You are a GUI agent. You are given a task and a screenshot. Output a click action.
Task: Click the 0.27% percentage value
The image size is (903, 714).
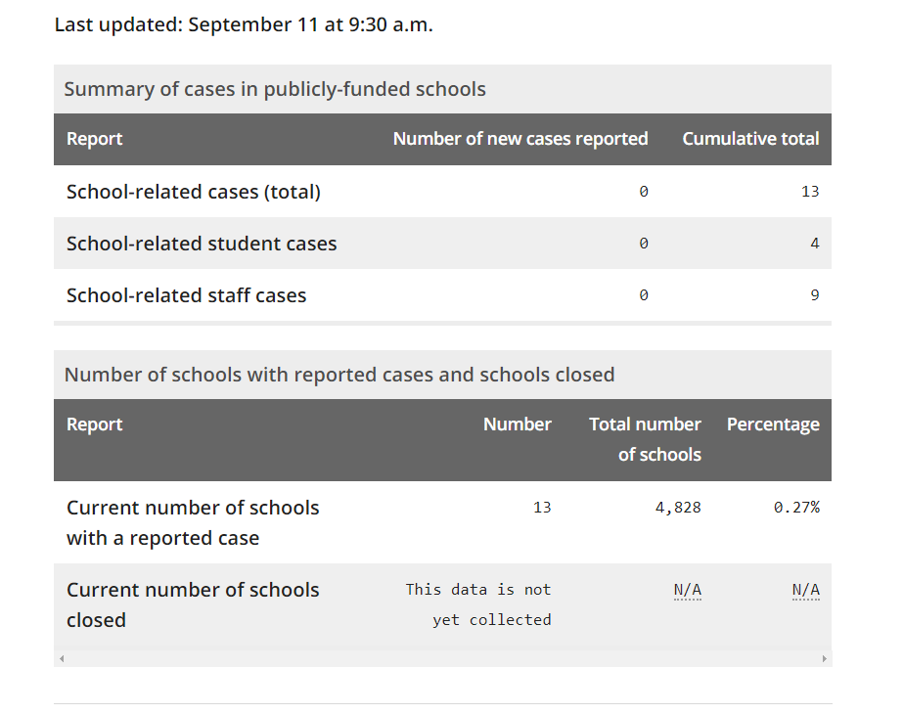pos(796,508)
